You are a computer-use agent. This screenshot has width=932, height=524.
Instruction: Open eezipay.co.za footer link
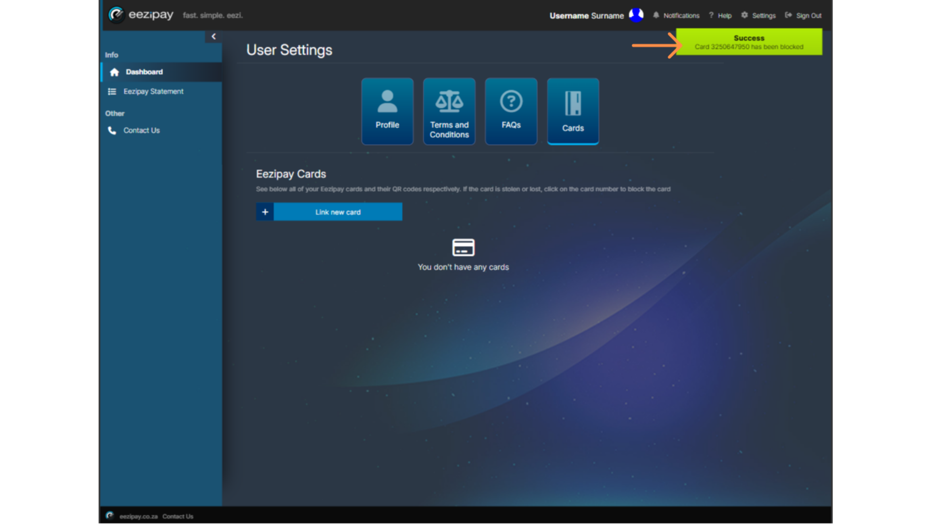pyautogui.click(x=138, y=516)
